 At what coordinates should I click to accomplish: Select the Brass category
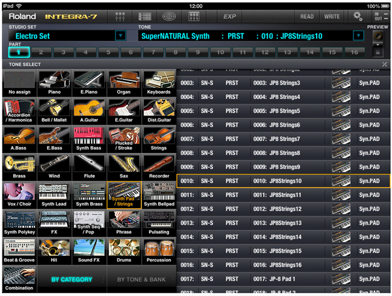click(19, 167)
